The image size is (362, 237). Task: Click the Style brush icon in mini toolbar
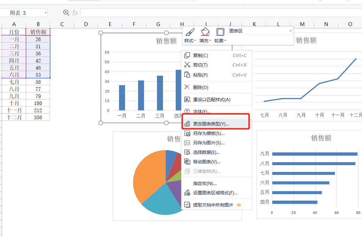tap(190, 32)
